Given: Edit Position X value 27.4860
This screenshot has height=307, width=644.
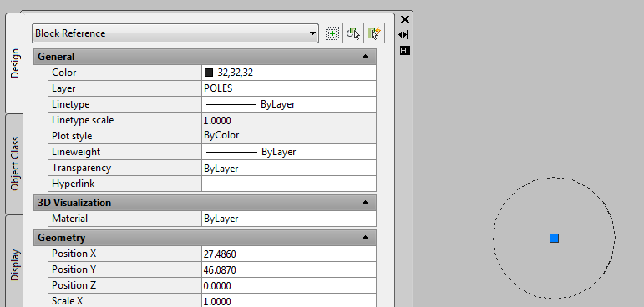Looking at the screenshot, I should (289, 254).
